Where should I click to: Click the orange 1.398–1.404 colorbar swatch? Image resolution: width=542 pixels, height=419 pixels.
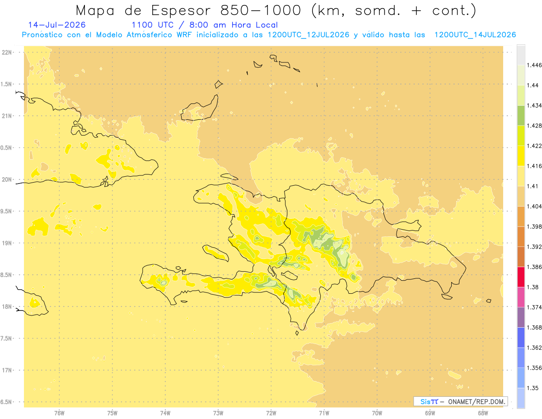click(x=521, y=217)
